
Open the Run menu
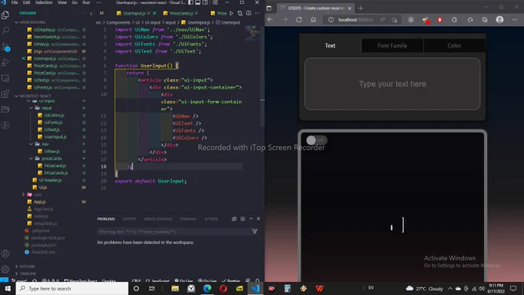[86, 2]
